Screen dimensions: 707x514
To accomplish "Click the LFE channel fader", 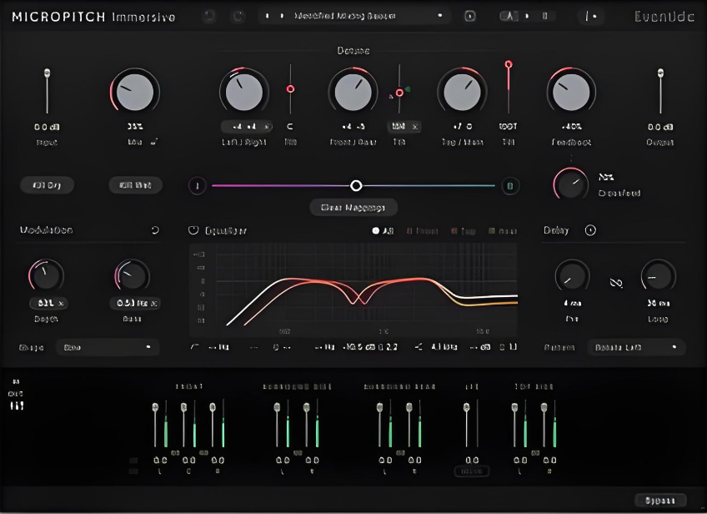I will tap(467, 407).
